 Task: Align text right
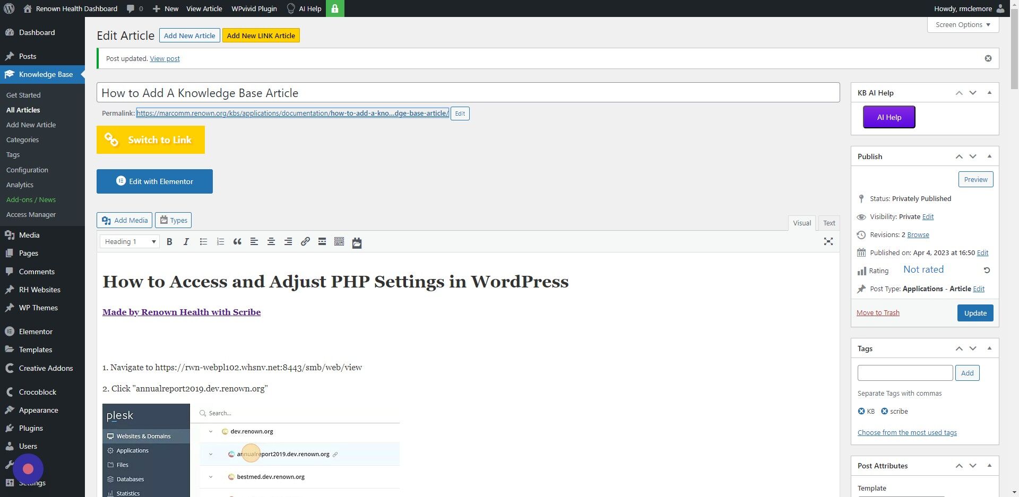tap(288, 242)
